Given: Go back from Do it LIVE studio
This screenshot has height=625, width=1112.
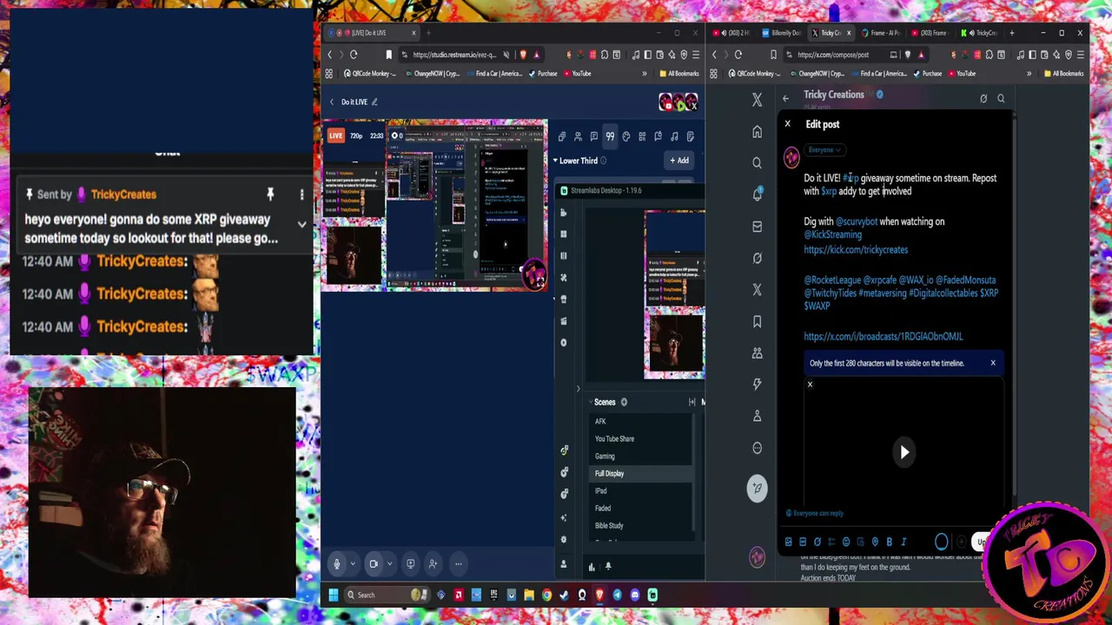Looking at the screenshot, I should (331, 102).
